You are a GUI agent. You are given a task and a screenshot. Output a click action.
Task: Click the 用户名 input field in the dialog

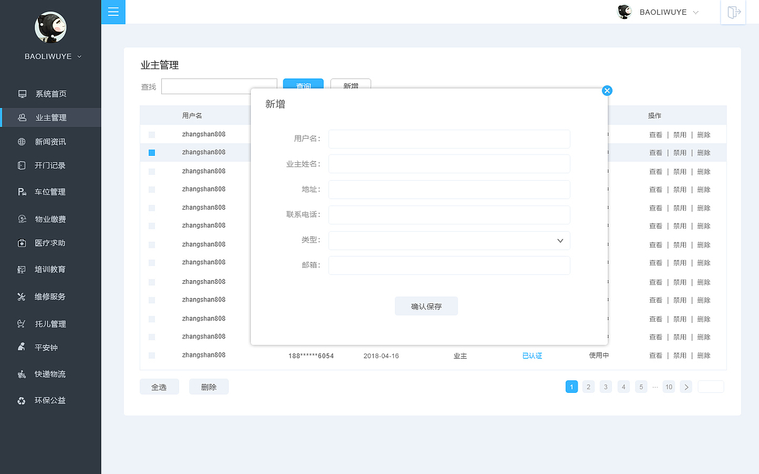point(449,139)
